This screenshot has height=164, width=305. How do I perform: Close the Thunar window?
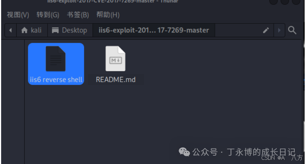296,2
